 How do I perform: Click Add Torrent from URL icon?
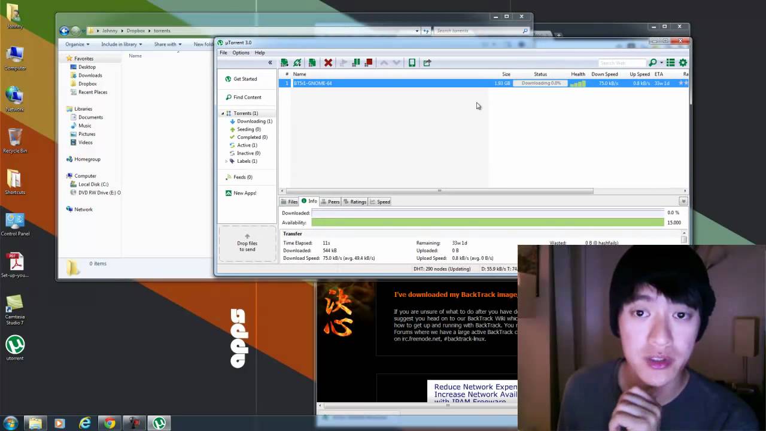pyautogui.click(x=297, y=62)
